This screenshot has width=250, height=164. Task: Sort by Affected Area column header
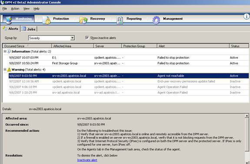click(73, 46)
